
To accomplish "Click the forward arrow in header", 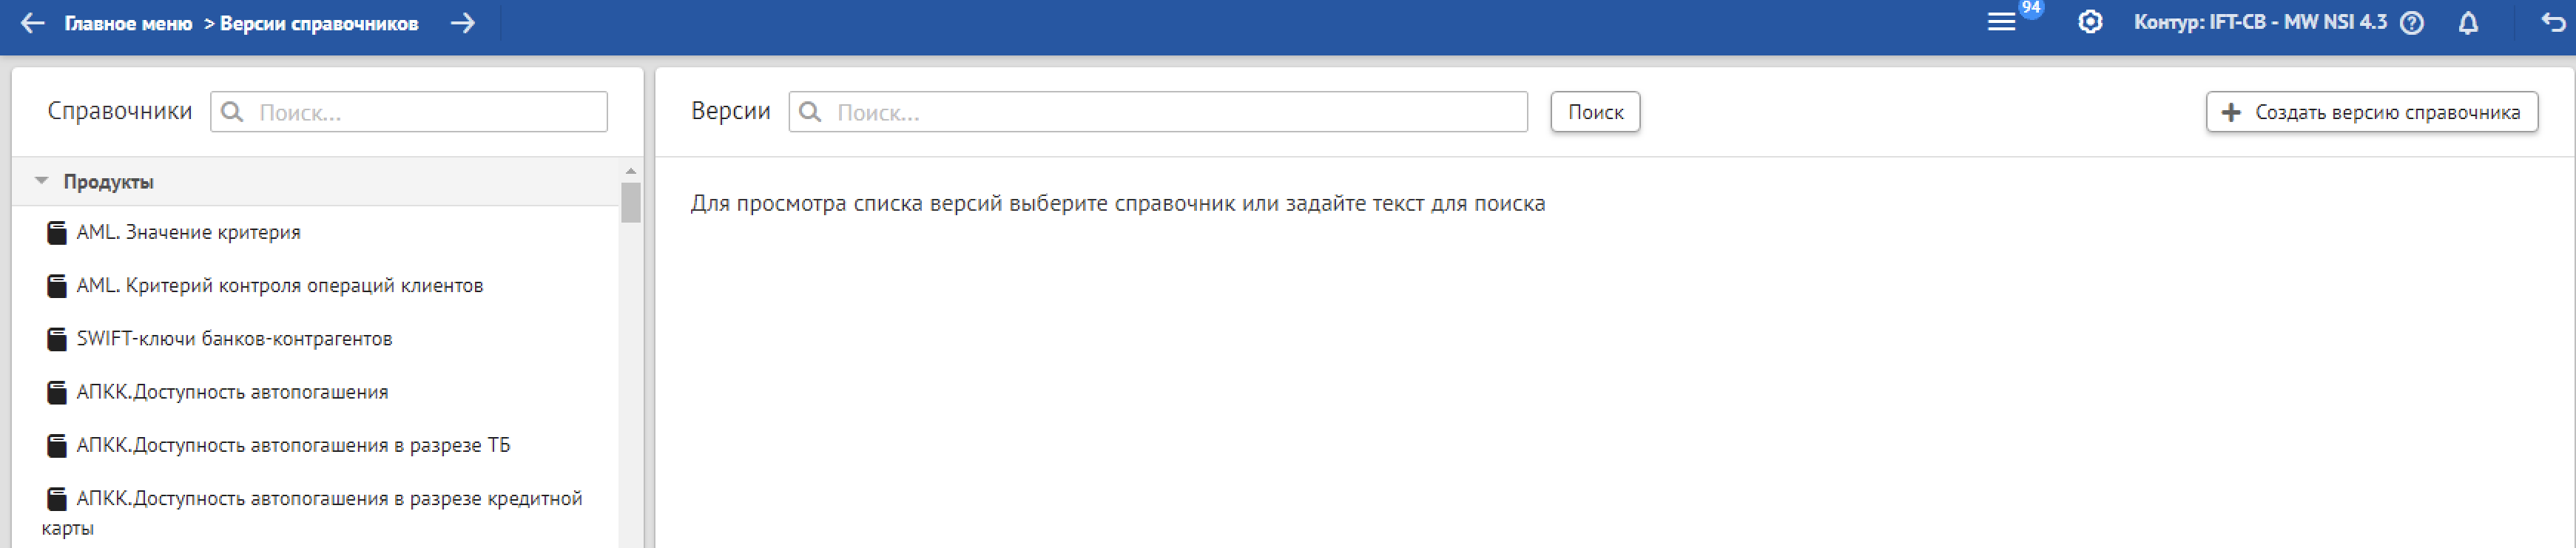I will [462, 23].
